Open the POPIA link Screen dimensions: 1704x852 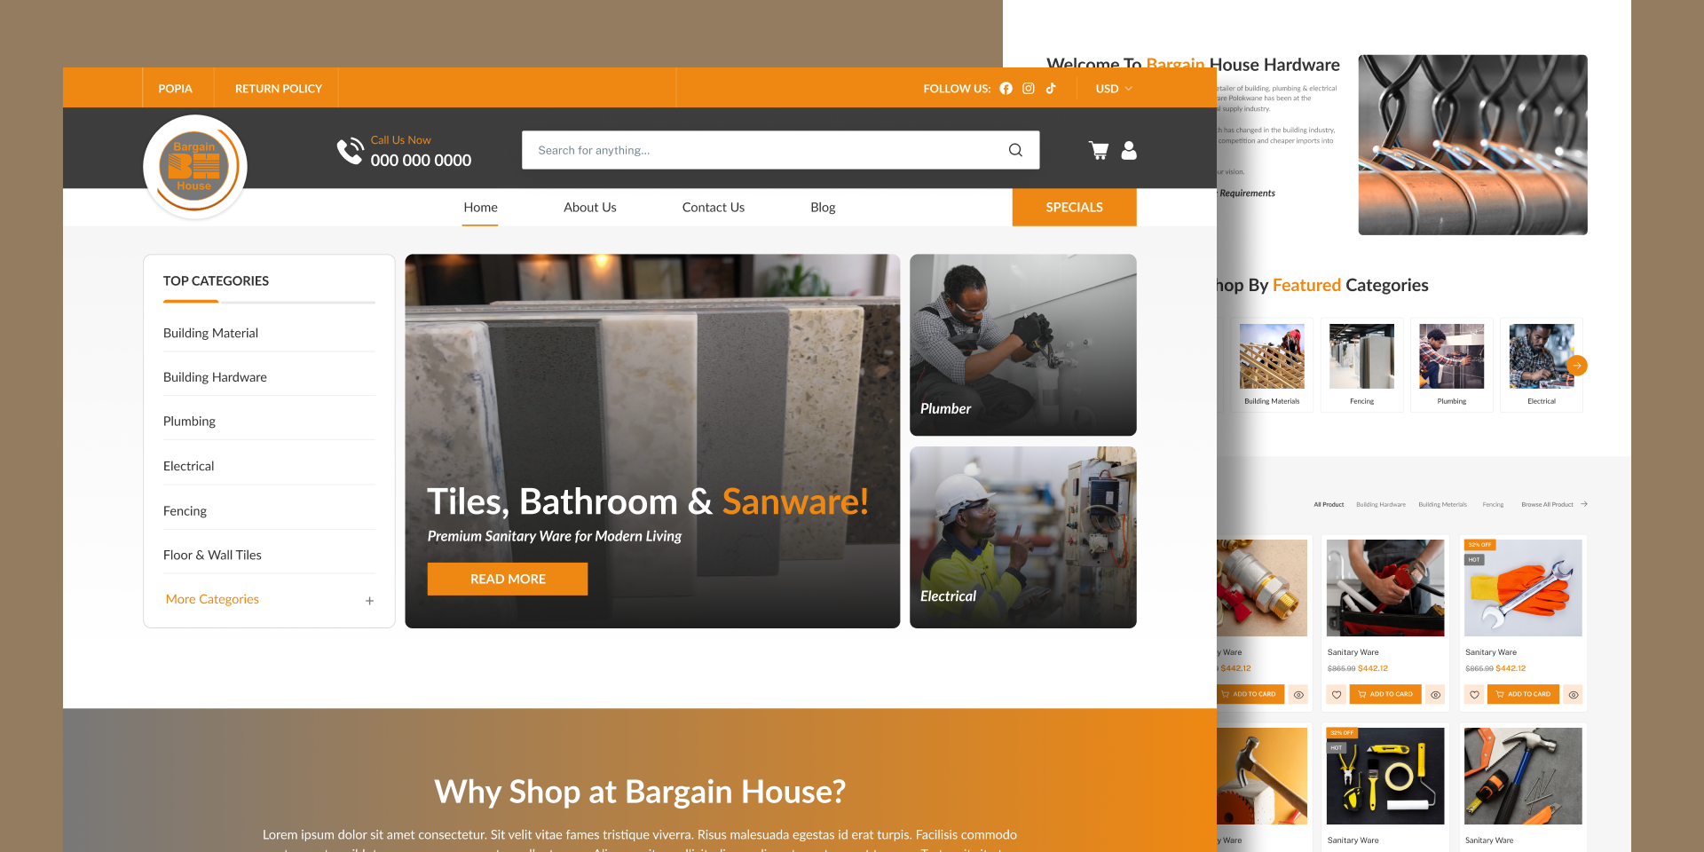[x=176, y=89]
